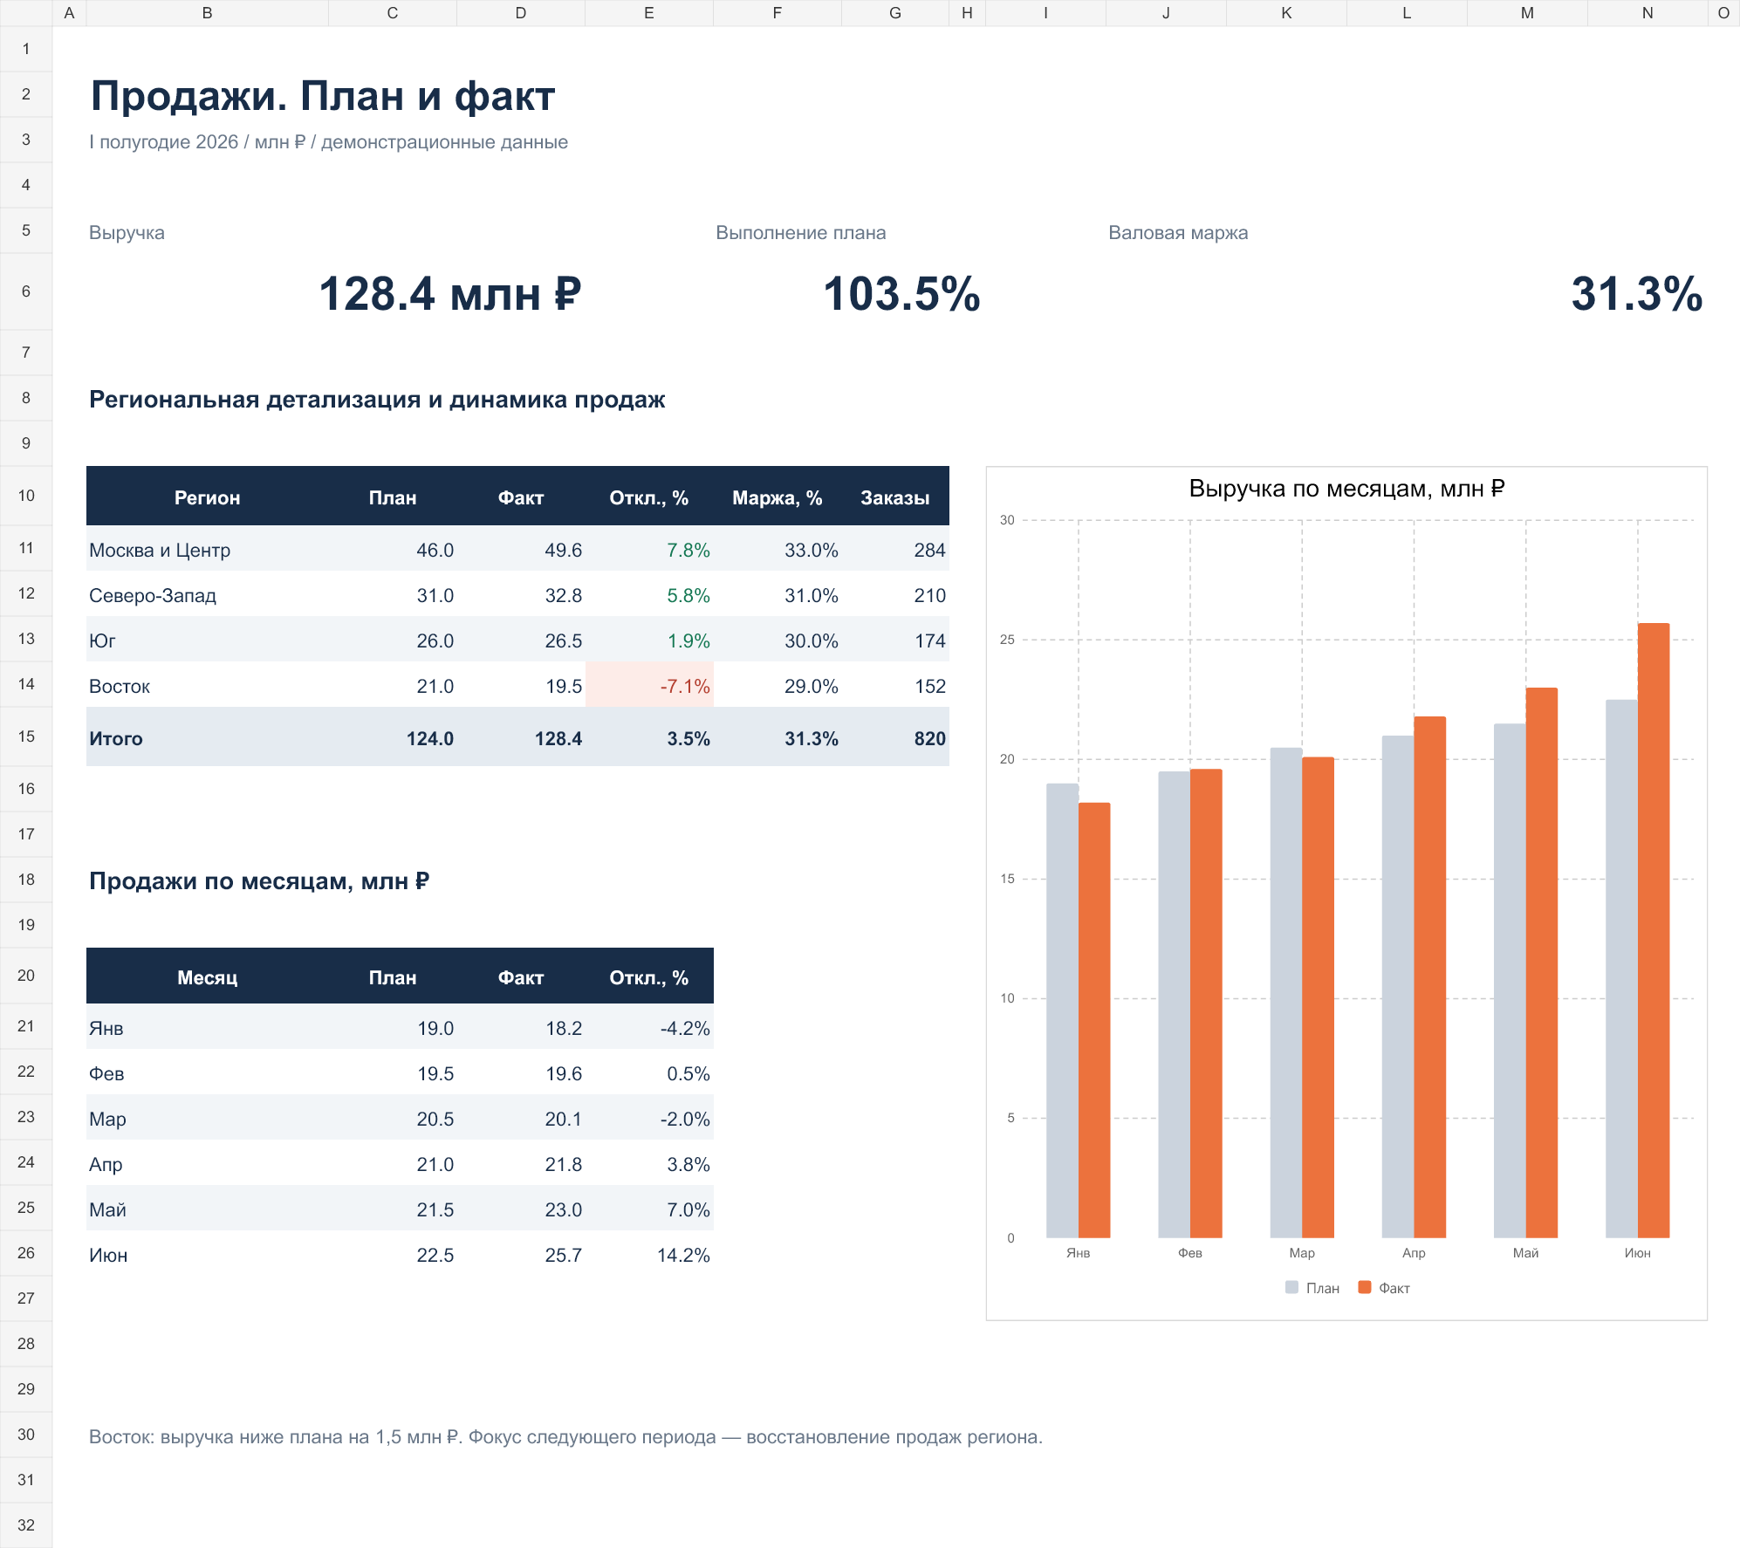The height and width of the screenshot is (1548, 1740).
Task: Select row 14 header
Action: 26,684
